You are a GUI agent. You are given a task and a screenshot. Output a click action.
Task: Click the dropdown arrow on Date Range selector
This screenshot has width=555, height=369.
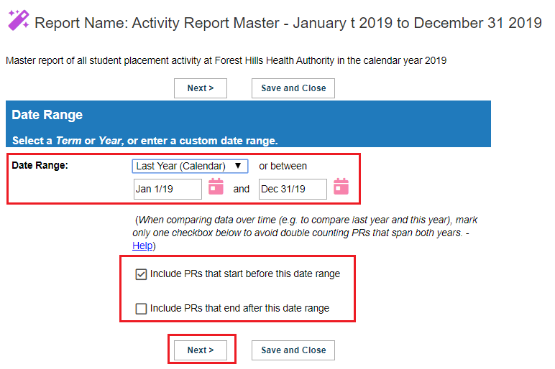click(x=238, y=166)
